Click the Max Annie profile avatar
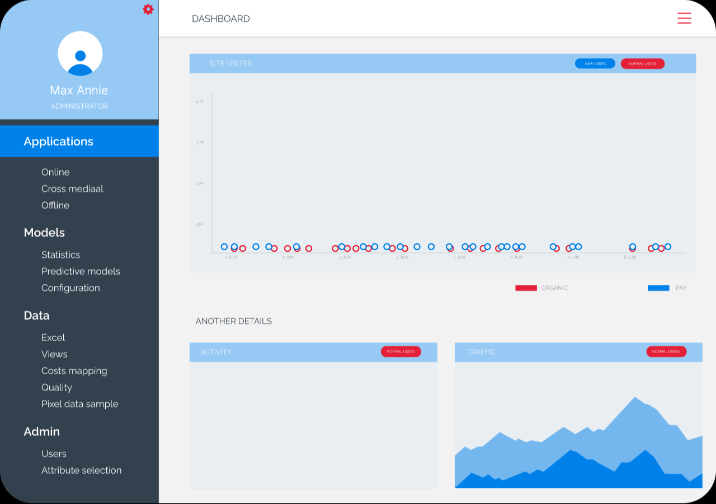Image resolution: width=716 pixels, height=504 pixels. pos(79,53)
